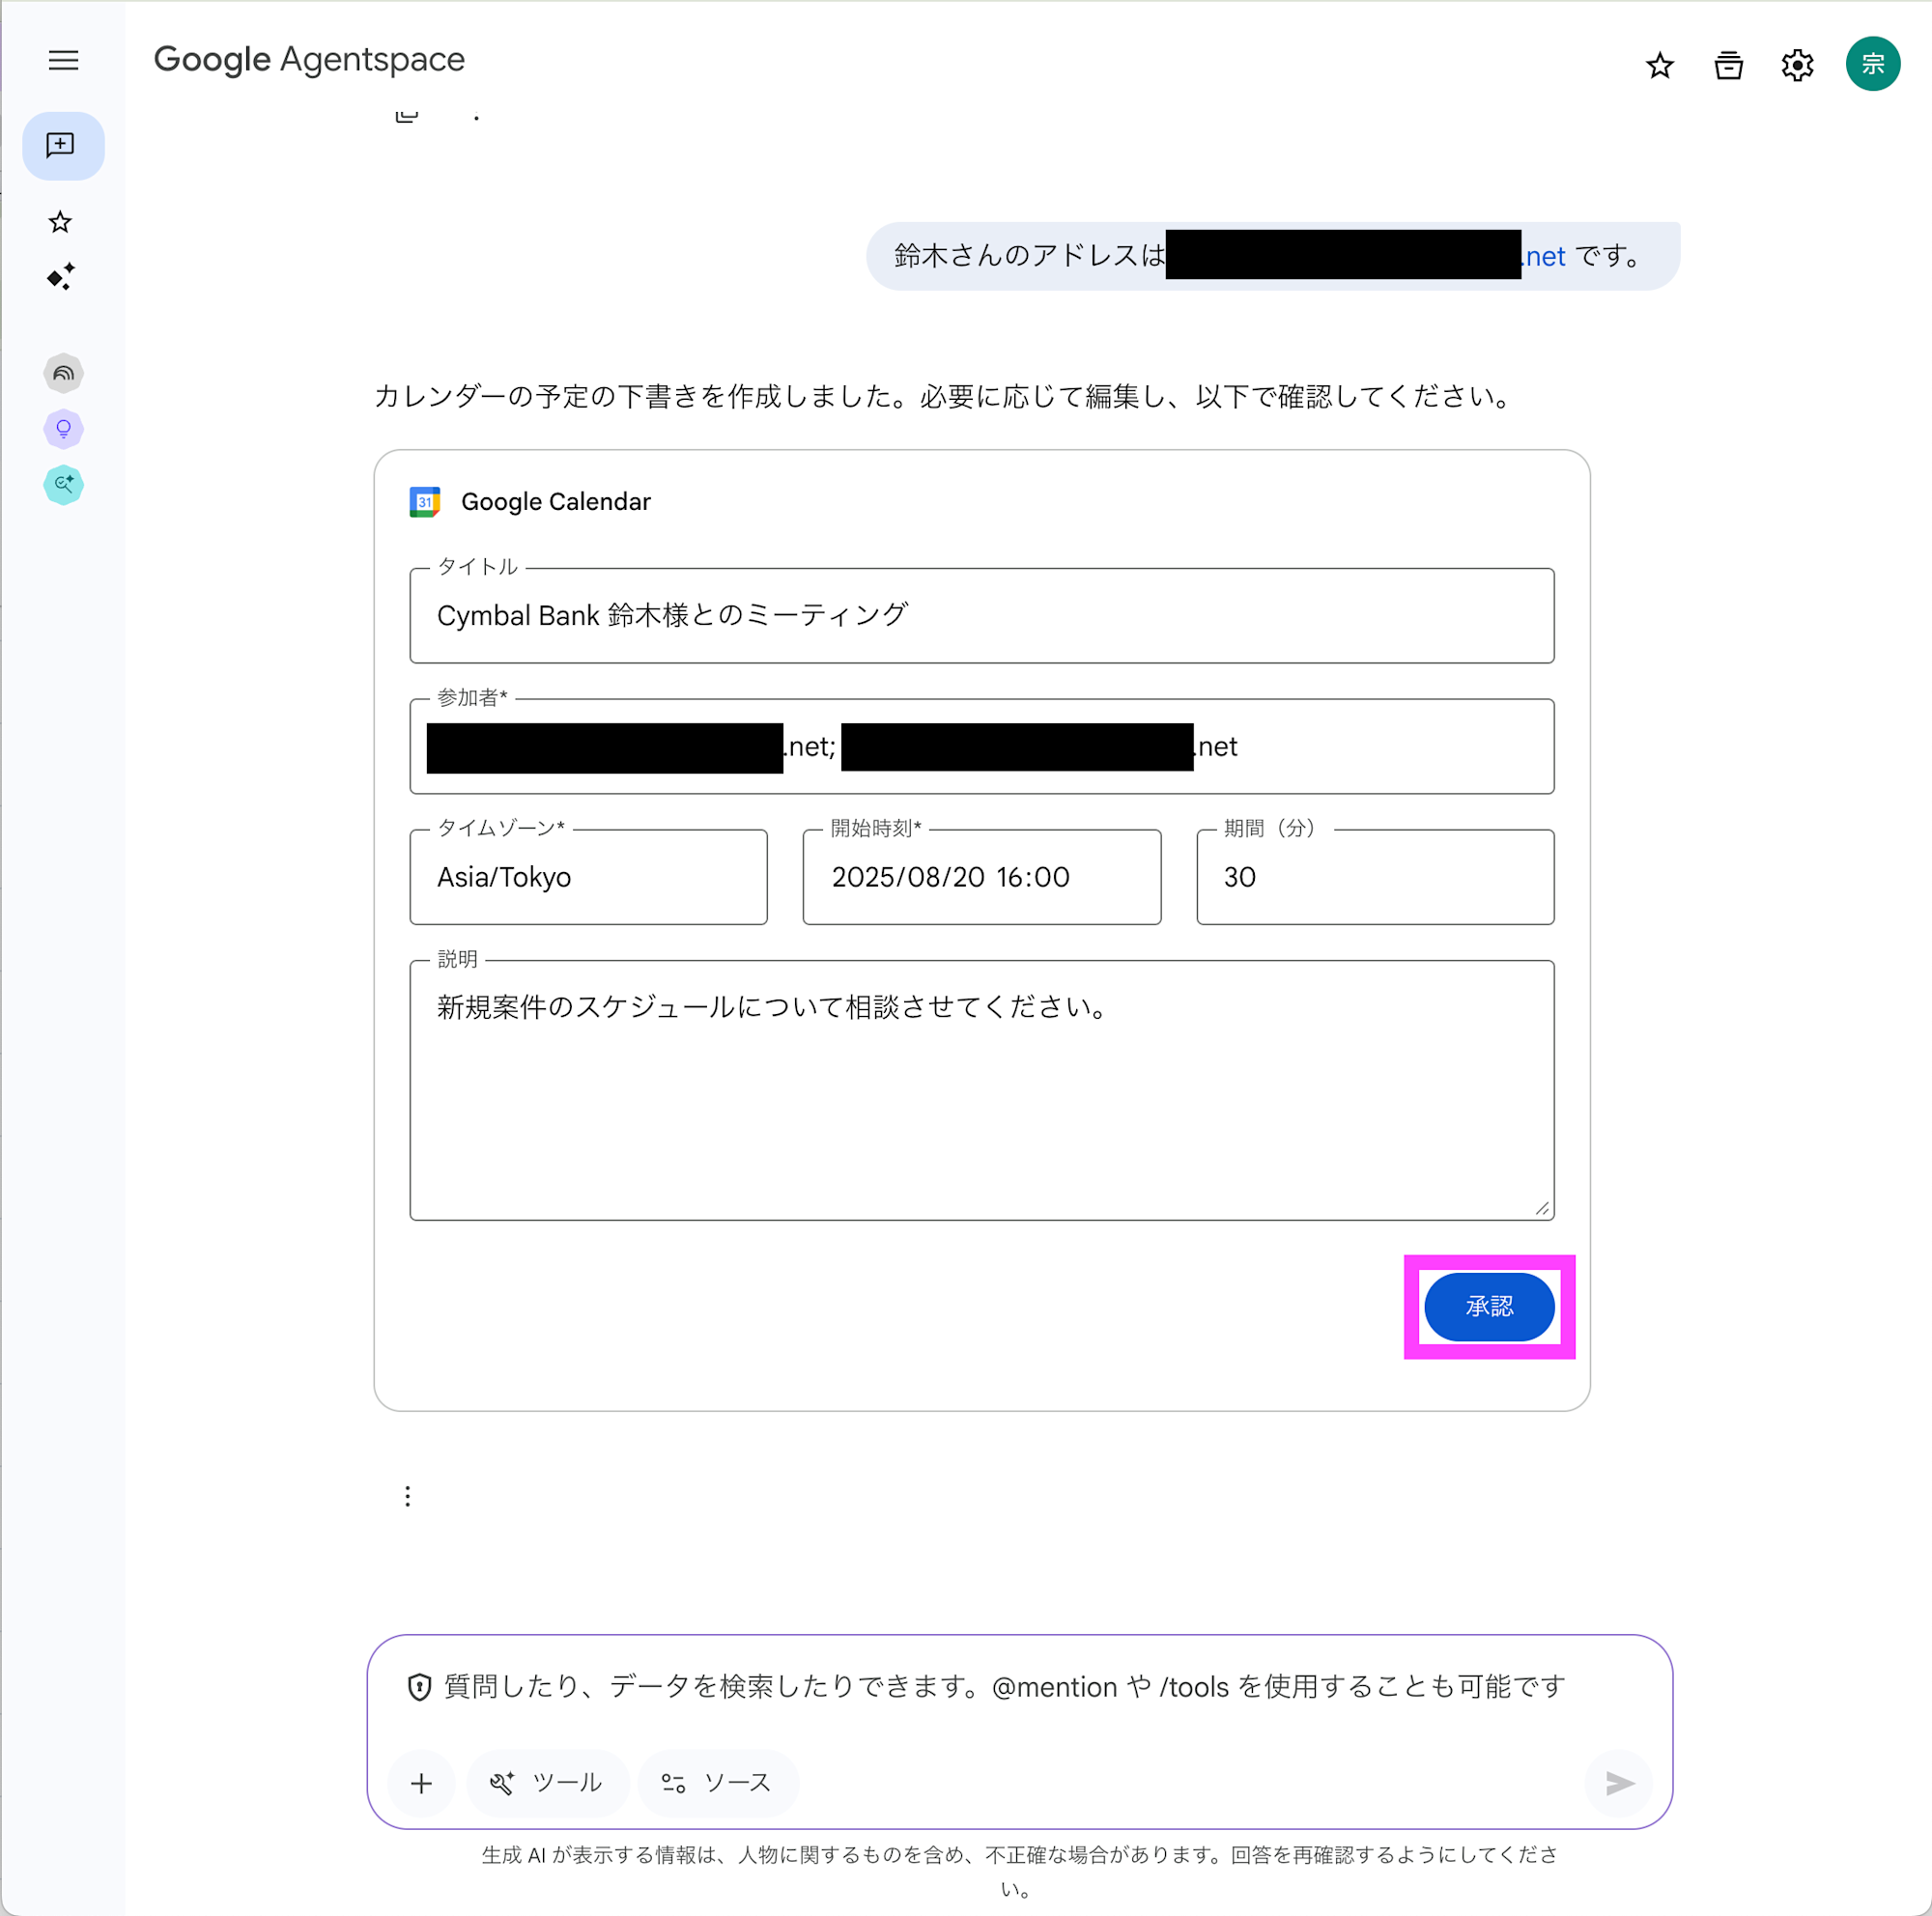Open the archive box icon in header

click(x=1728, y=65)
